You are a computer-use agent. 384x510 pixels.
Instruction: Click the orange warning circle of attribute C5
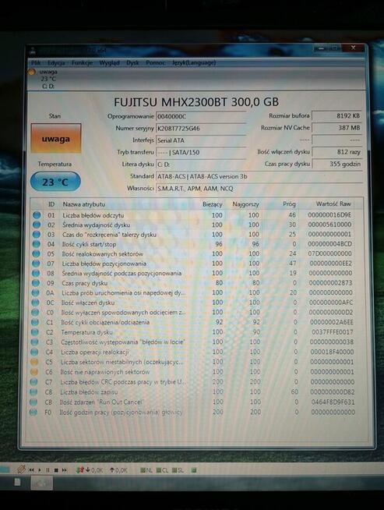[x=34, y=362]
